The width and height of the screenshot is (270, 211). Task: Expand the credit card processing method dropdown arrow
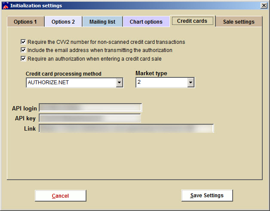120,83
